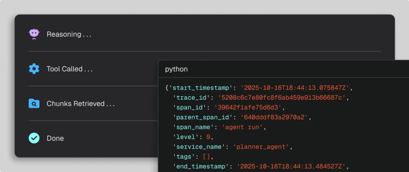Image resolution: width=409 pixels, height=172 pixels.
Task: Select the folder search icon for Chunks Retrieved
Action: [34, 104]
